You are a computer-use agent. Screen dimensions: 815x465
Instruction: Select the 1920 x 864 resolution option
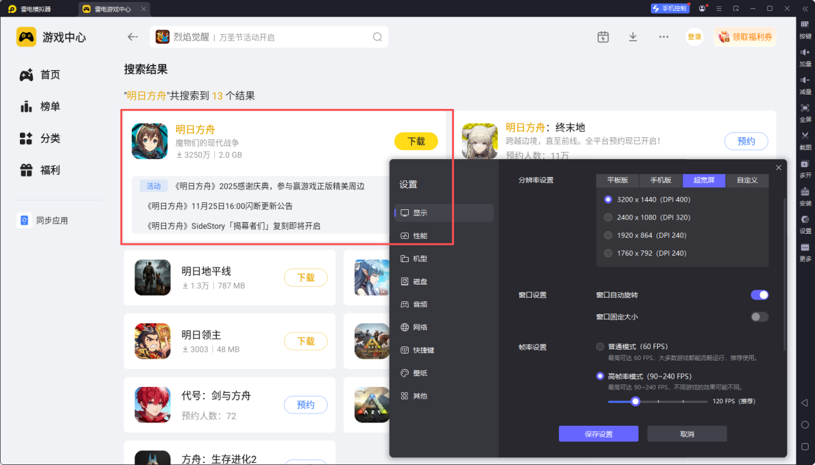click(608, 235)
